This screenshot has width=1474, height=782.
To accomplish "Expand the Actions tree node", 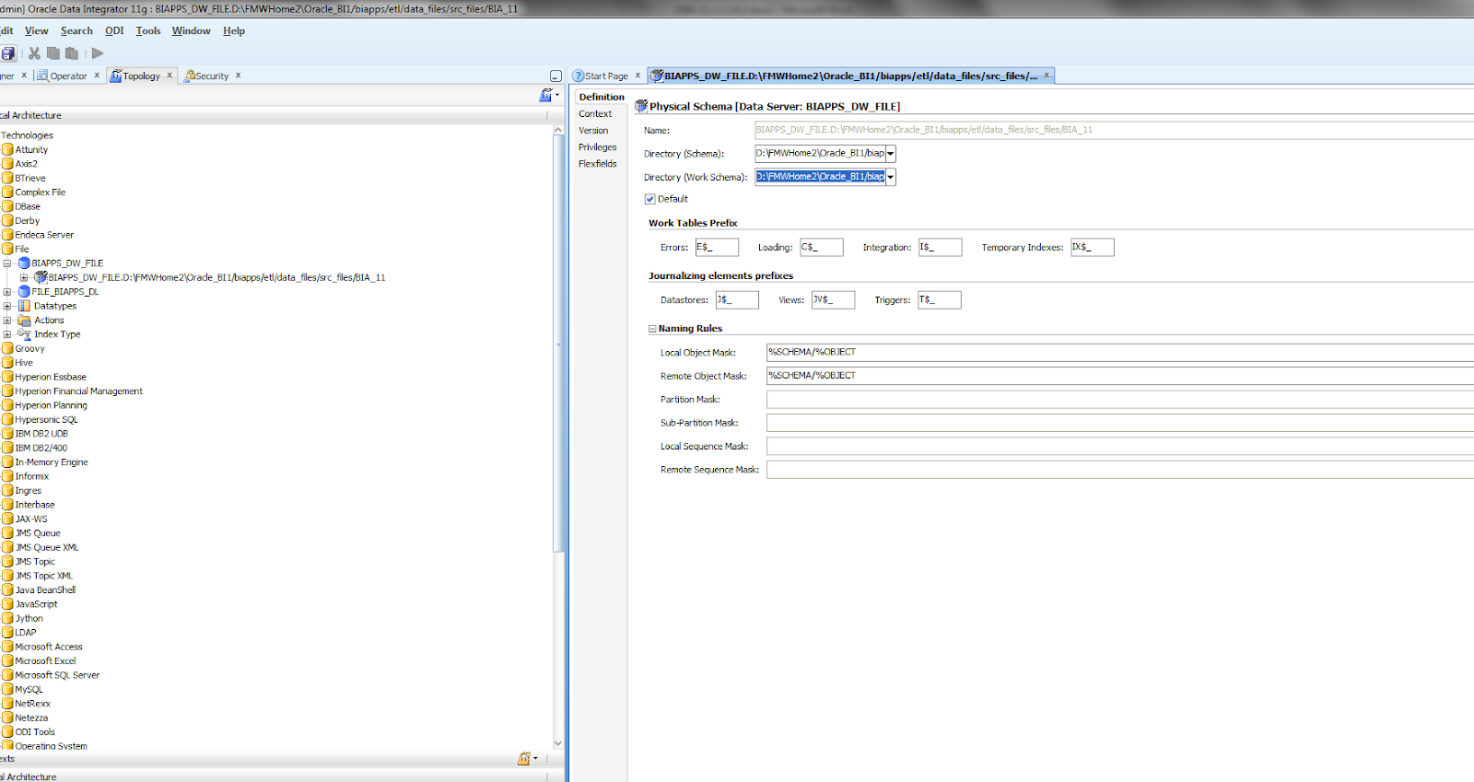I will (7, 321).
